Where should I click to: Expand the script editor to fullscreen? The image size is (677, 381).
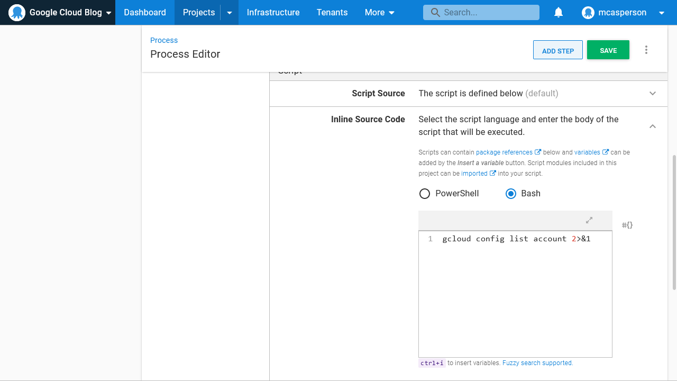(x=589, y=220)
